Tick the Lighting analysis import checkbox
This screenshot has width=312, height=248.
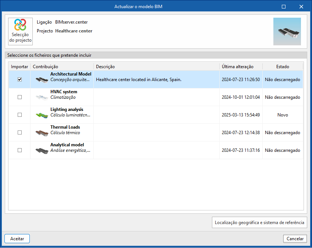click(x=20, y=115)
